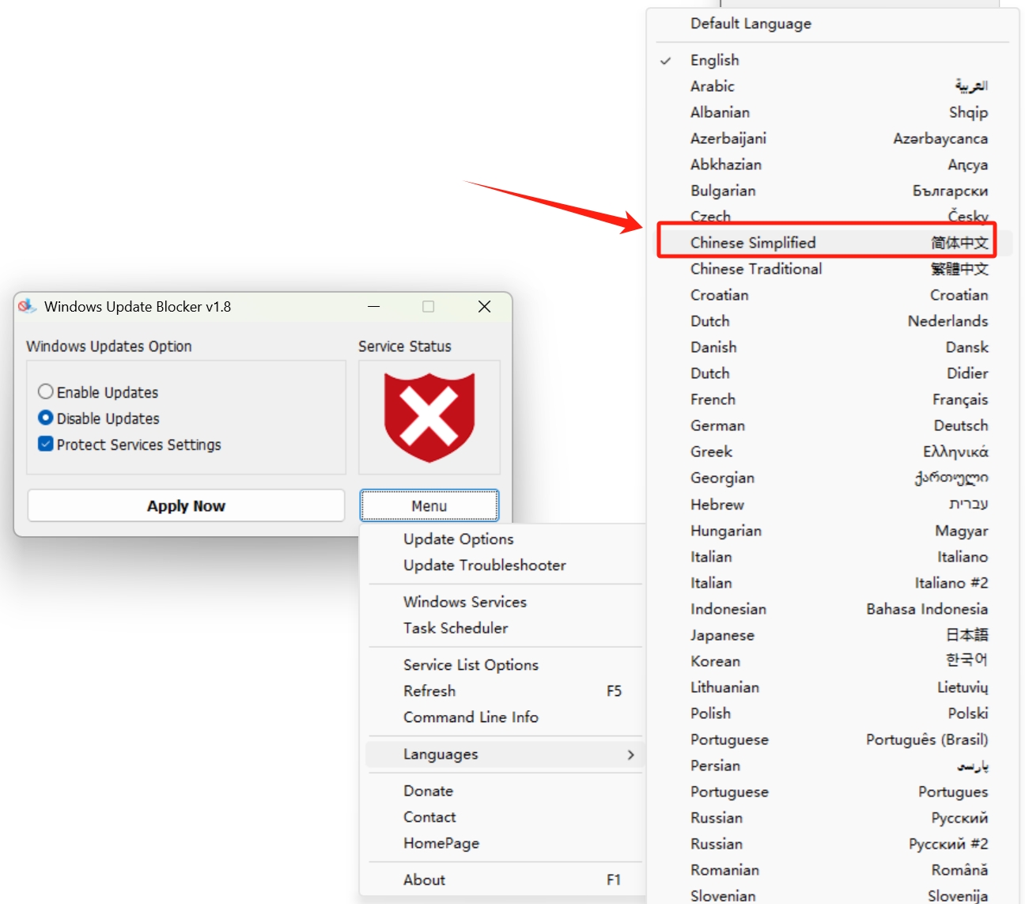Open the HomePage link in the menu
The height and width of the screenshot is (904, 1025).
pyautogui.click(x=441, y=843)
